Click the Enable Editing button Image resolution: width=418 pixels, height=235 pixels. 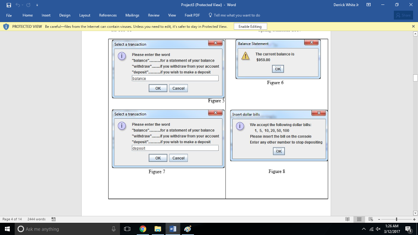click(x=250, y=26)
